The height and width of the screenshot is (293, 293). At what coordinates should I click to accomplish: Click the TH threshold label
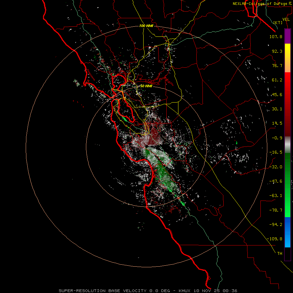pos(280,254)
